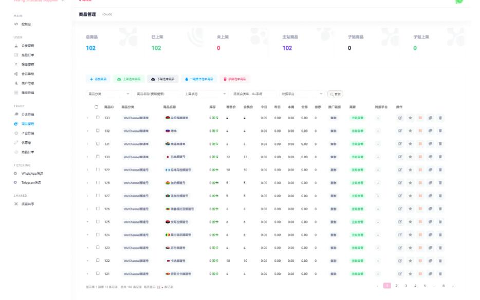
Task: Go to 会员管理 in the sidebar
Action: pos(28,46)
